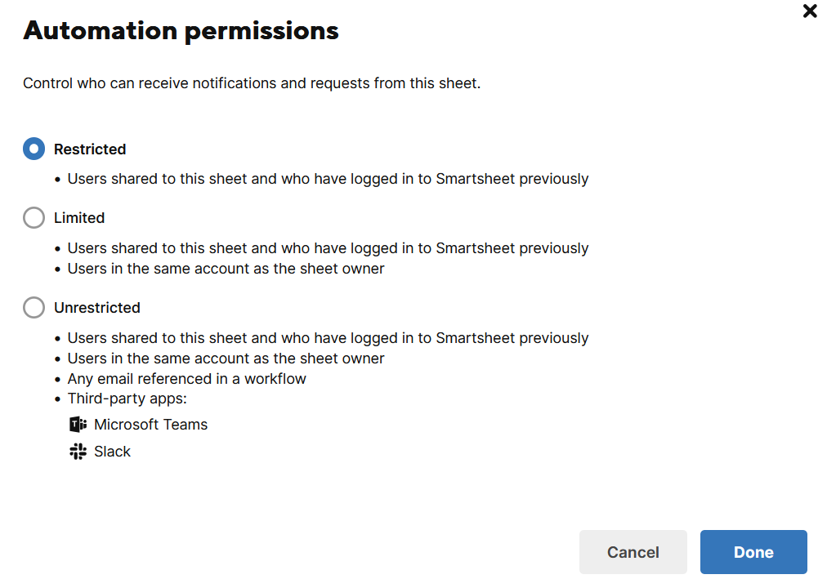The image size is (827, 579).
Task: Click the Microsoft Teams icon
Action: coord(78,424)
